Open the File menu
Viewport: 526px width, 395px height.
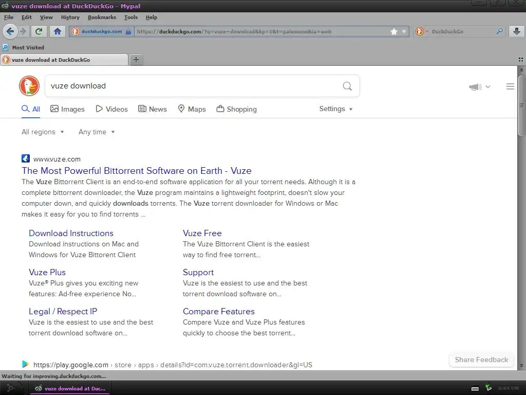pyautogui.click(x=9, y=17)
